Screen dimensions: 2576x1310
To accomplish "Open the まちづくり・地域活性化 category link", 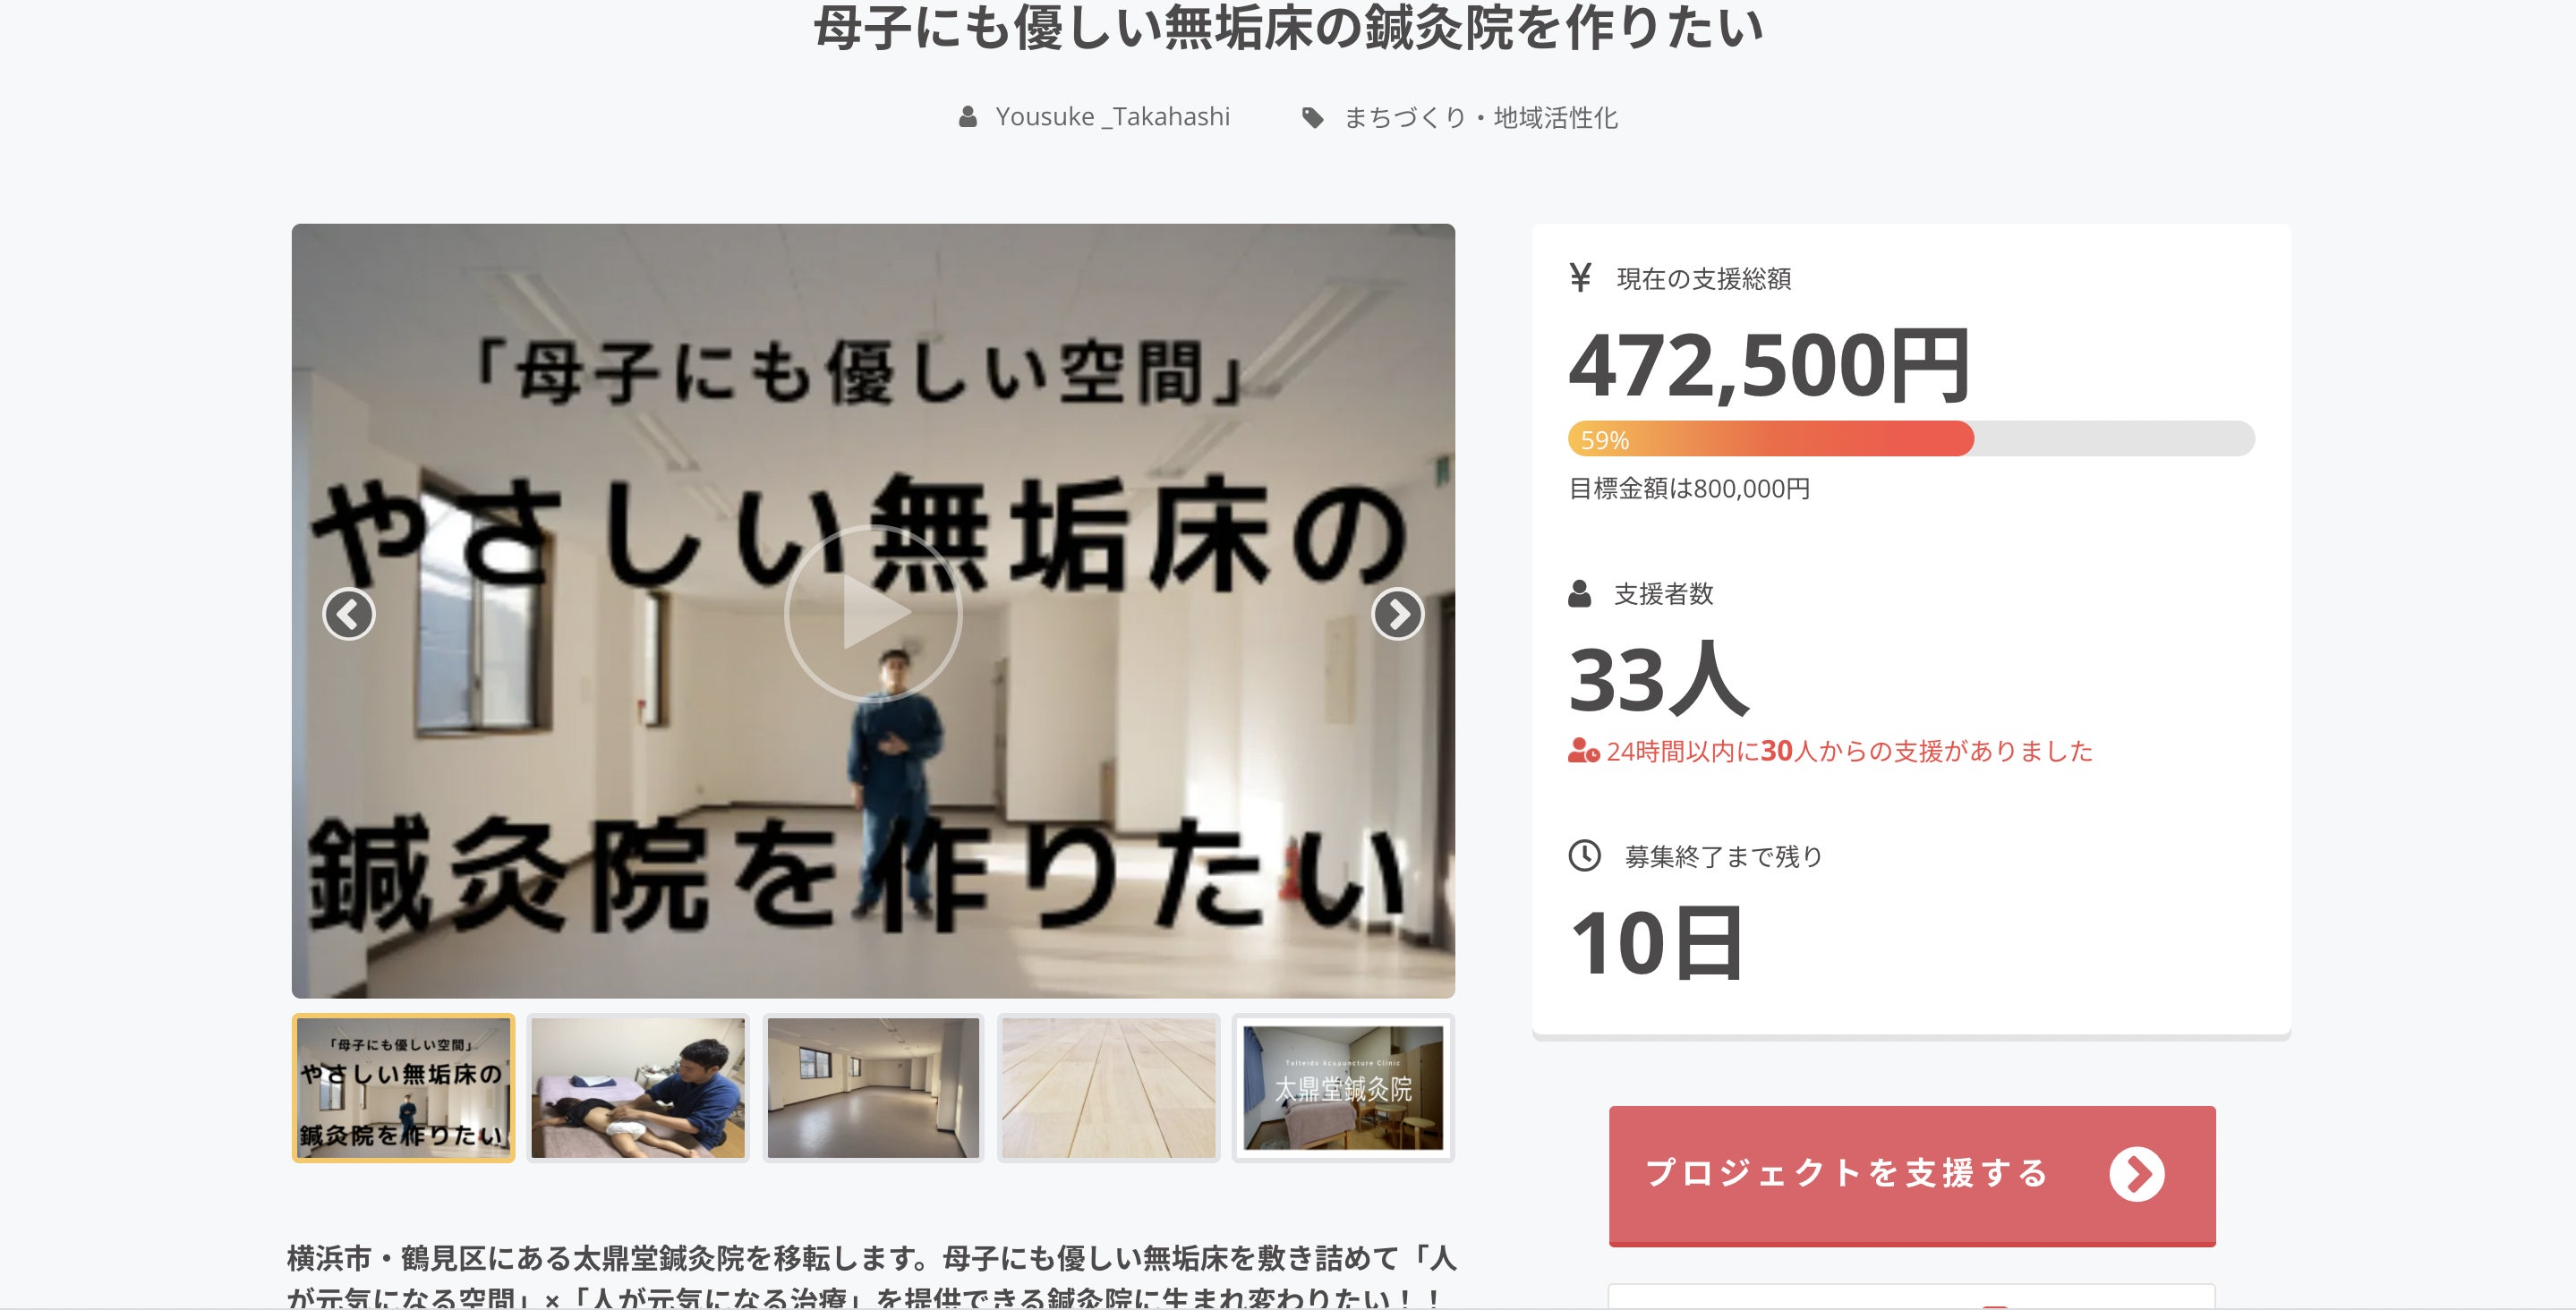I will pyautogui.click(x=1480, y=118).
